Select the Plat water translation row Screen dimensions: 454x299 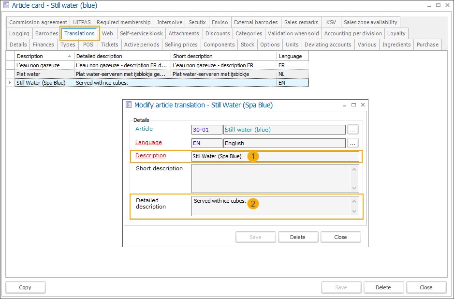point(44,74)
